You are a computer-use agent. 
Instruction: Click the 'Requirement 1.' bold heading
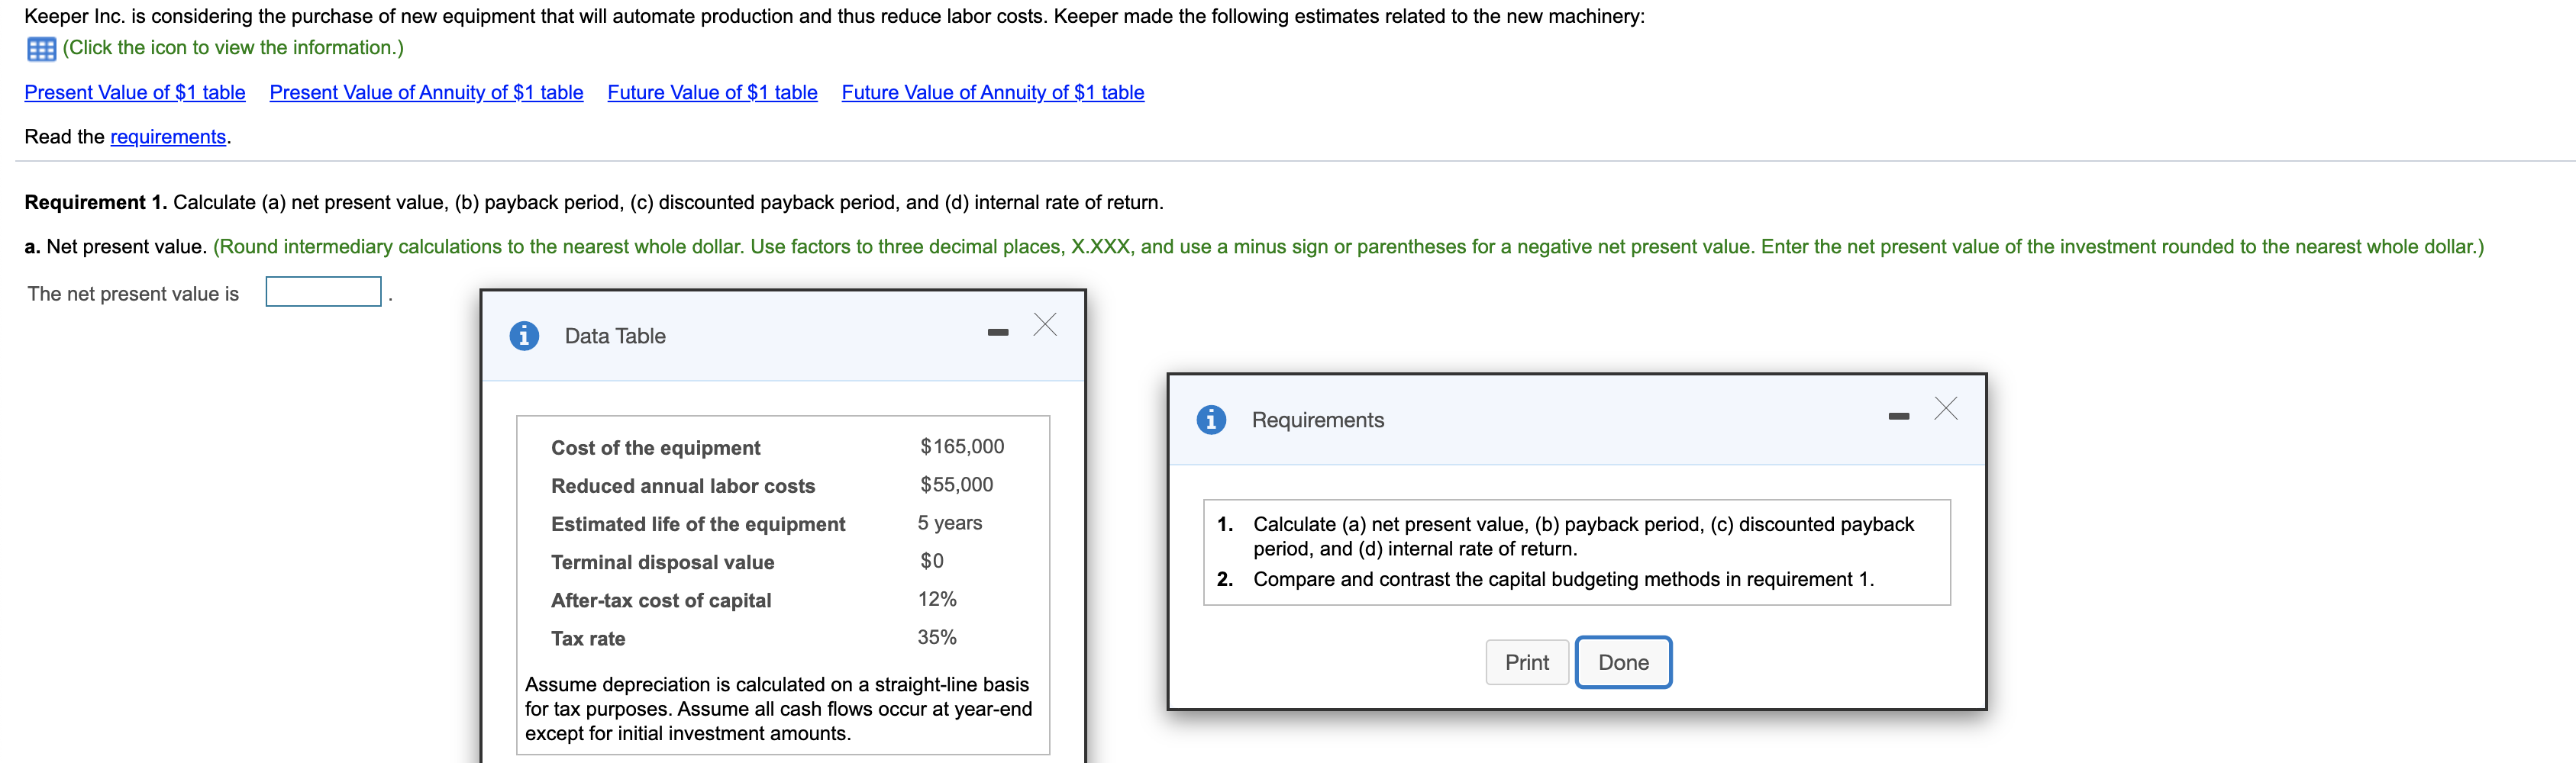point(96,202)
